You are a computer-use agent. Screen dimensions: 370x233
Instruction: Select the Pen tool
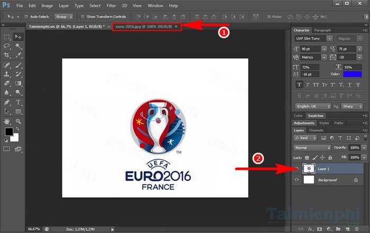(x=7, y=102)
